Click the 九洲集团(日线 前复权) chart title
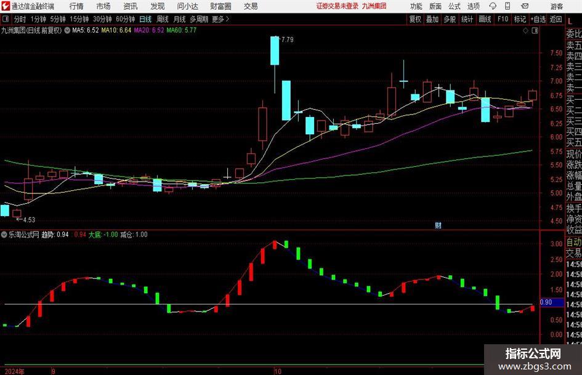The height and width of the screenshot is (375, 582). [x=31, y=30]
